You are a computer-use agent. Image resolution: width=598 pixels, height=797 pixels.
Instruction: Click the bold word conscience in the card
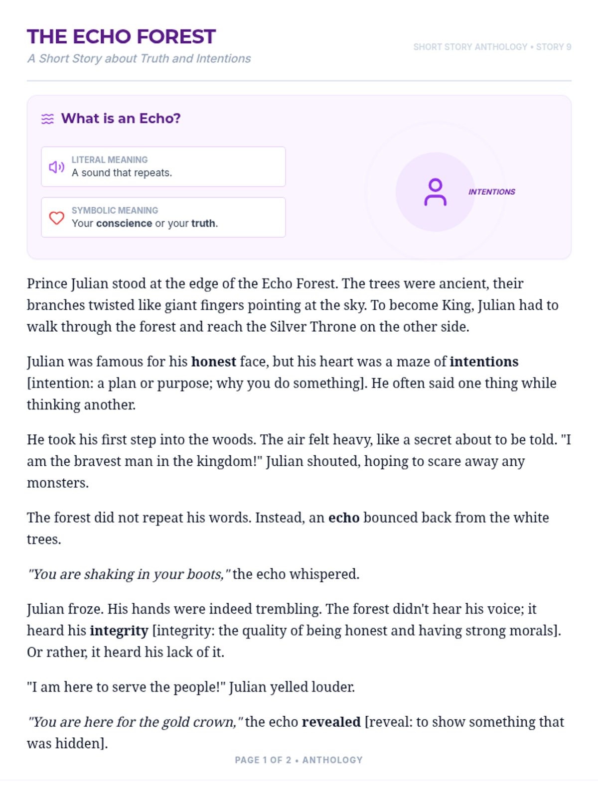[x=124, y=223]
